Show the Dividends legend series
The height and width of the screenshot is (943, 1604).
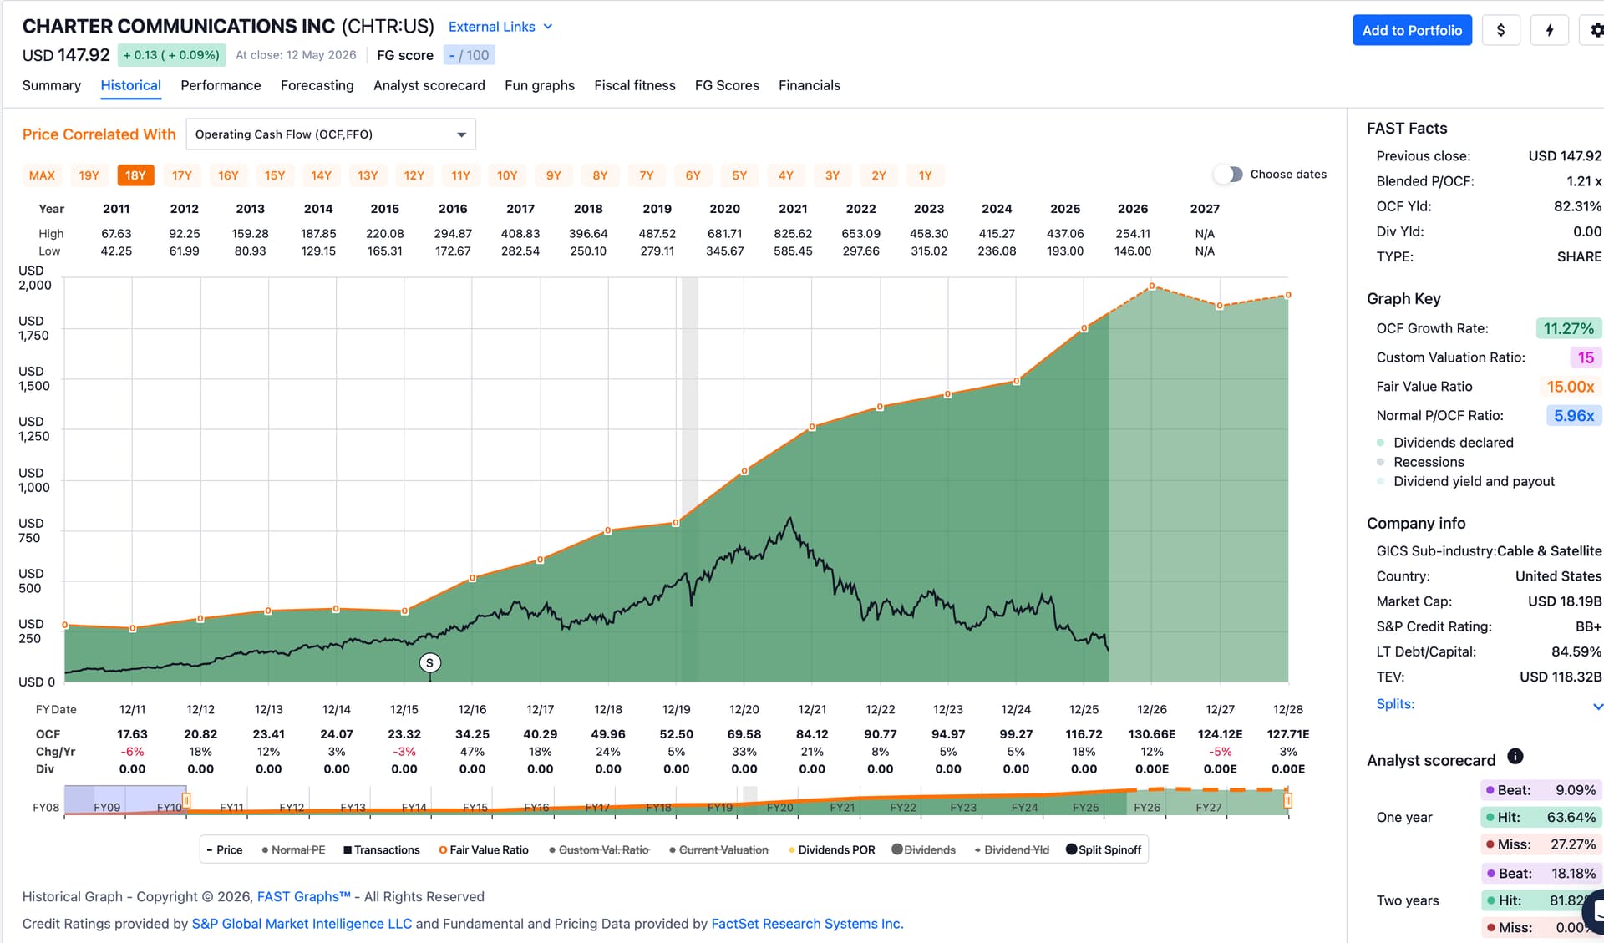(923, 849)
